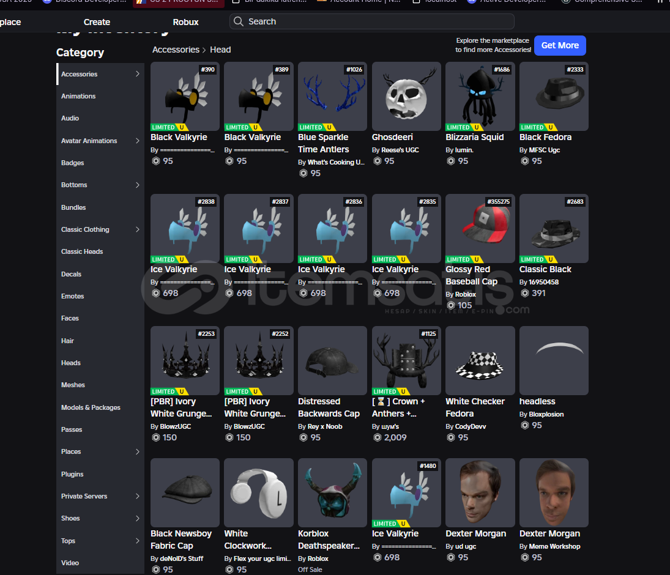Open the Create menu in the top bar

click(x=97, y=22)
